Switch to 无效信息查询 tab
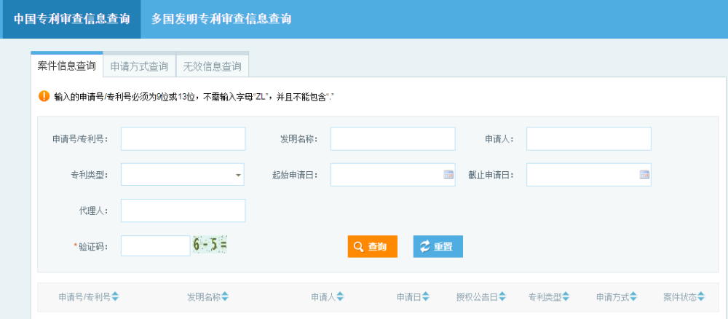728x319 pixels. point(212,66)
